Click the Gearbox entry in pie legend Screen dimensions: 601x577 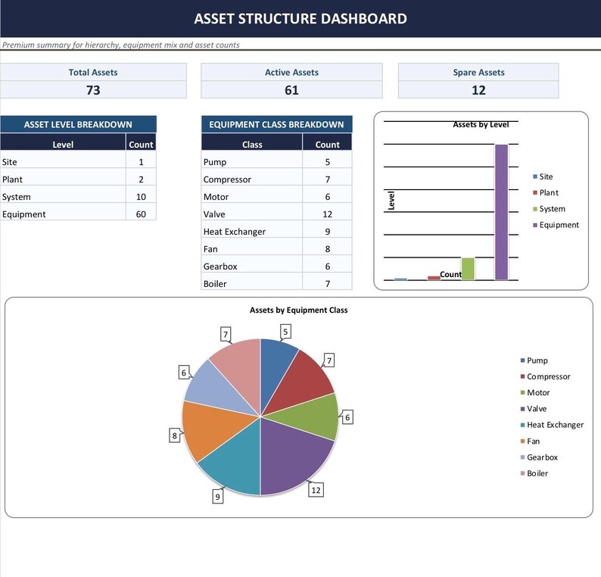click(539, 457)
